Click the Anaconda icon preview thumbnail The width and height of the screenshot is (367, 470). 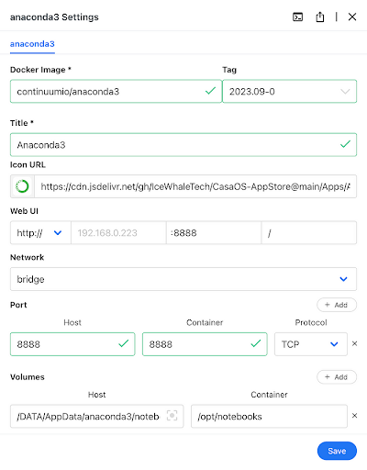point(22,186)
